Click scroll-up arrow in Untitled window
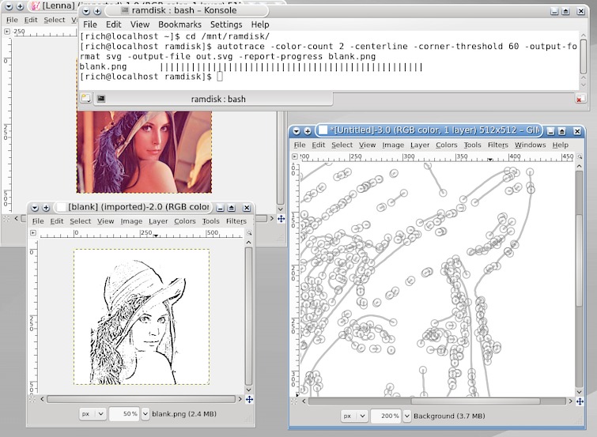The image size is (597, 437). point(579,166)
